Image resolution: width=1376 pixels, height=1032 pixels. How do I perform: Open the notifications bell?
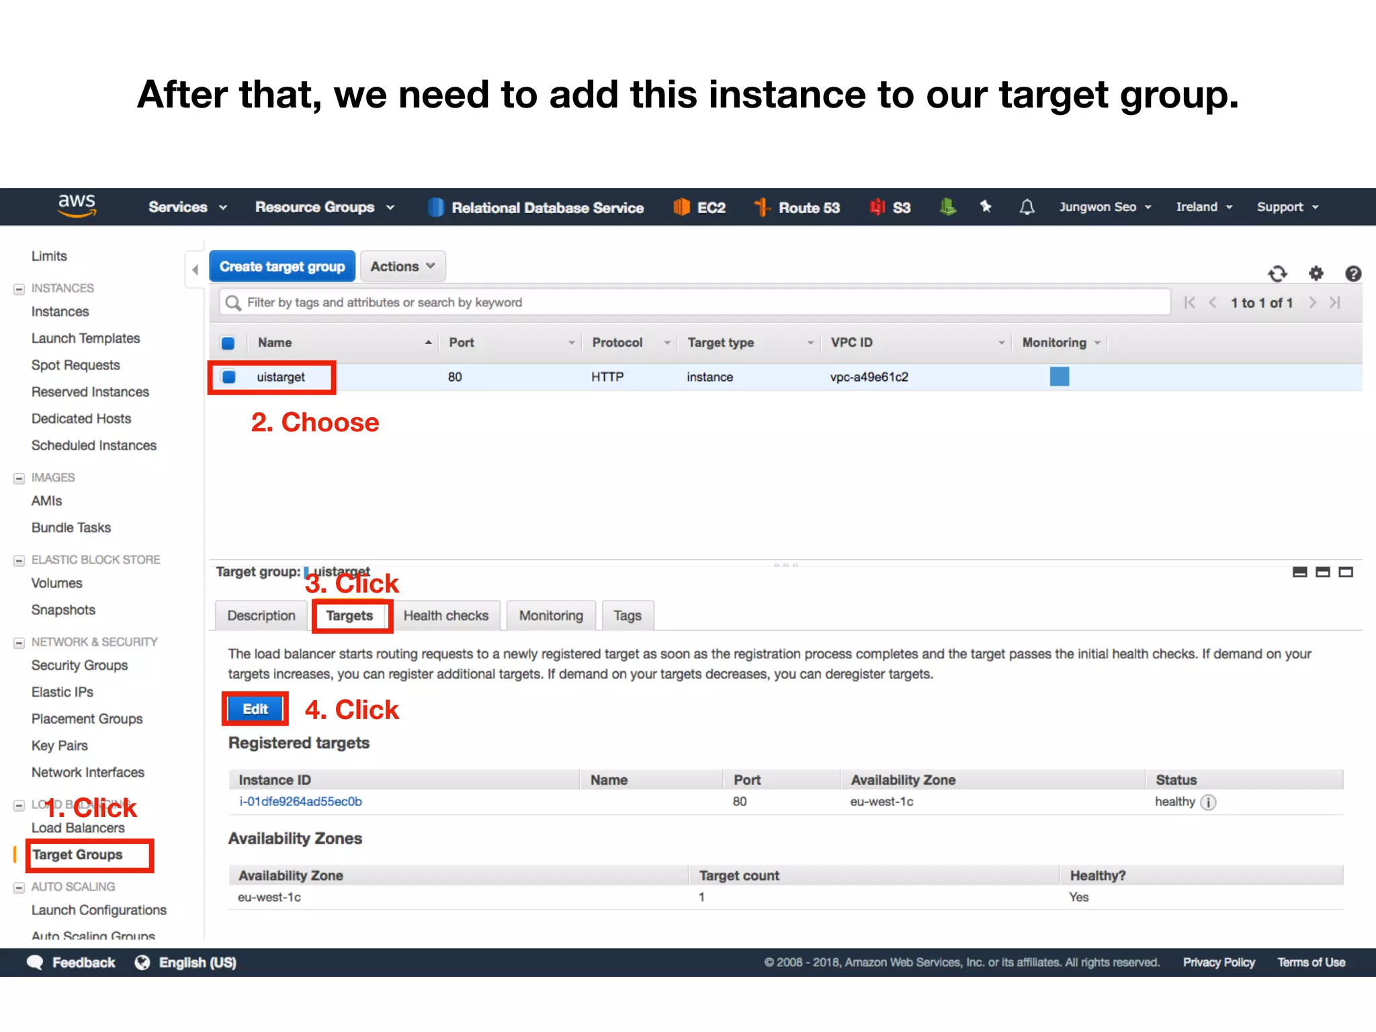(1027, 207)
